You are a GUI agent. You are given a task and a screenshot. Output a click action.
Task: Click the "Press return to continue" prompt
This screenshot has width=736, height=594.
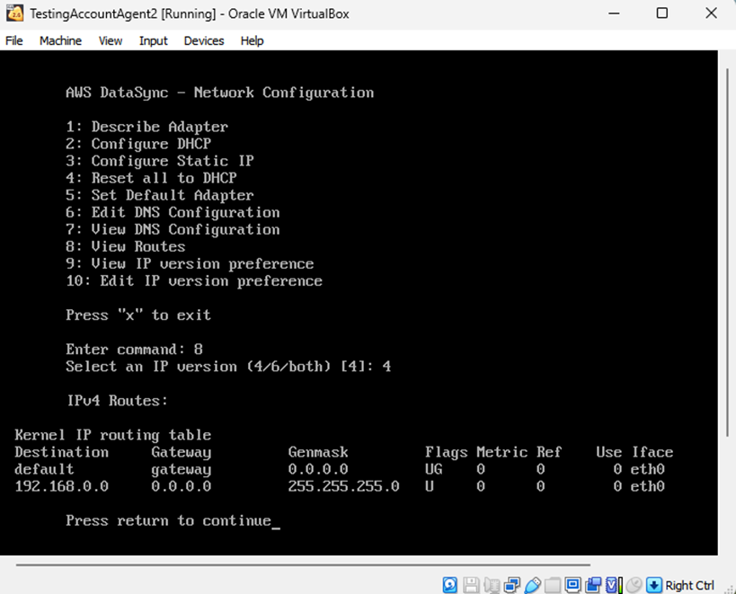169,521
